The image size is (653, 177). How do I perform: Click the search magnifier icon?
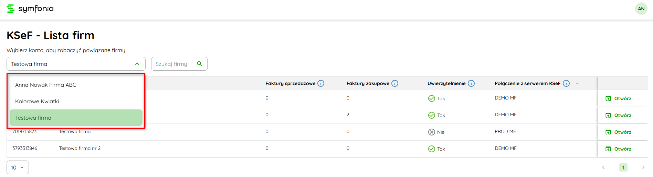tap(199, 64)
